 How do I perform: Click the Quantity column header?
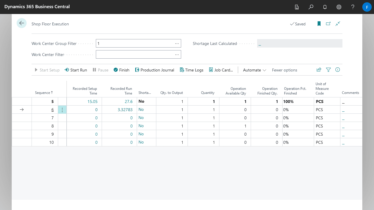click(208, 93)
